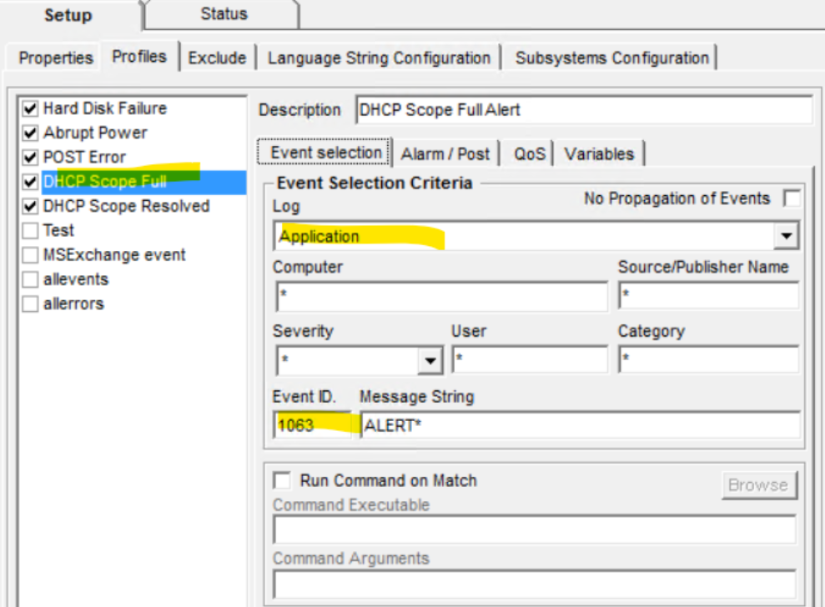Enable Run Command on Match

click(282, 480)
